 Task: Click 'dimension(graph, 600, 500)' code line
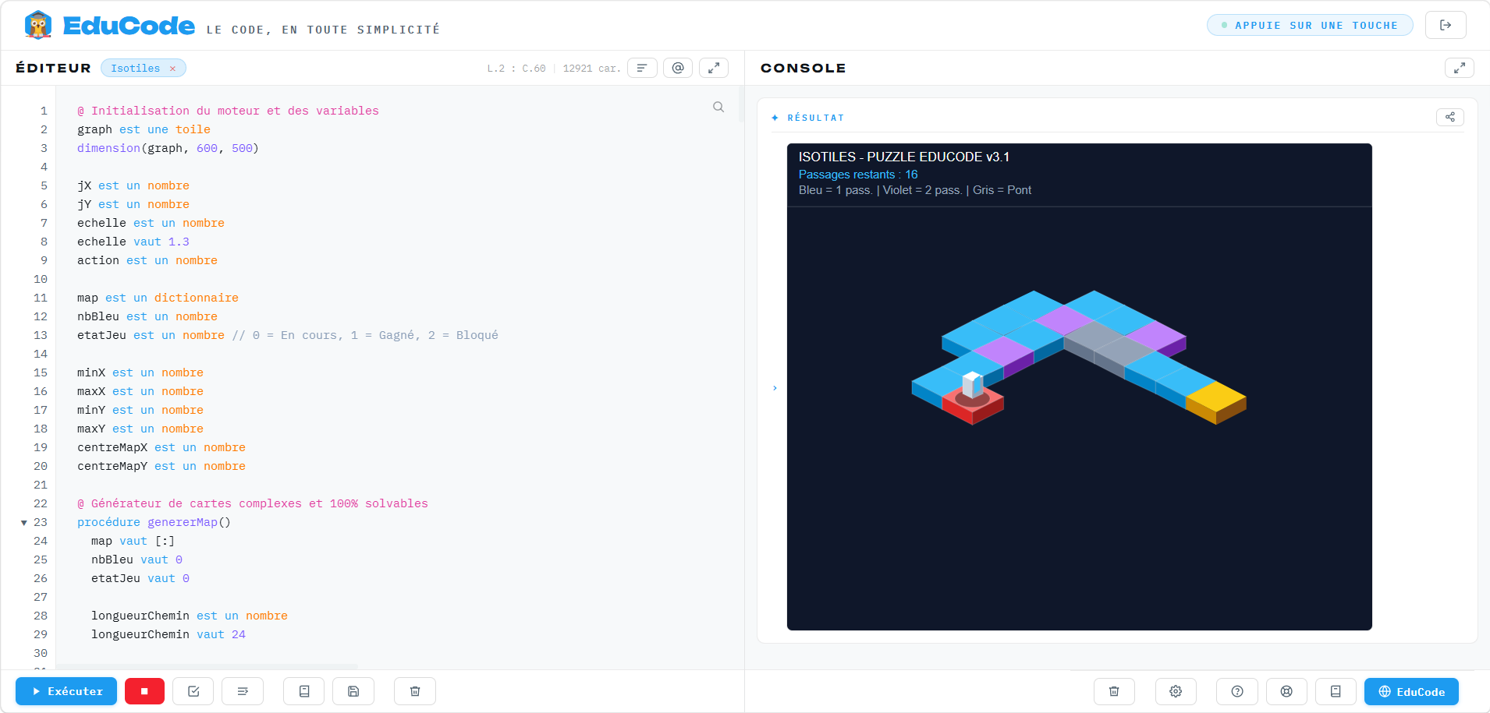tap(168, 148)
